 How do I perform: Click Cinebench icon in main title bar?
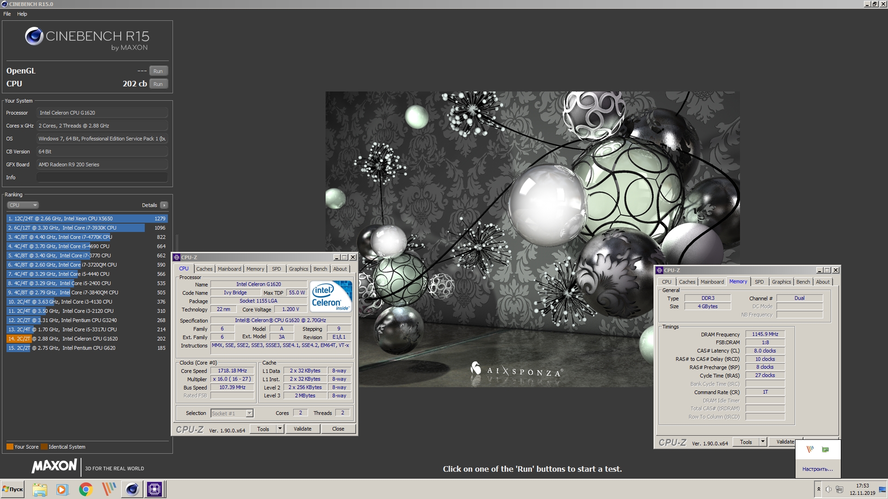tap(4, 4)
